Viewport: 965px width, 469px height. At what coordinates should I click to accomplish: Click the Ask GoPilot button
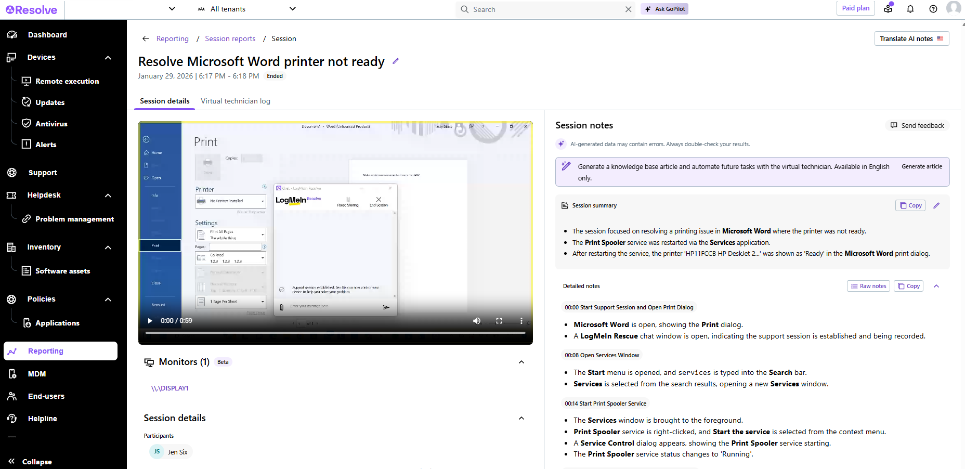pyautogui.click(x=664, y=9)
